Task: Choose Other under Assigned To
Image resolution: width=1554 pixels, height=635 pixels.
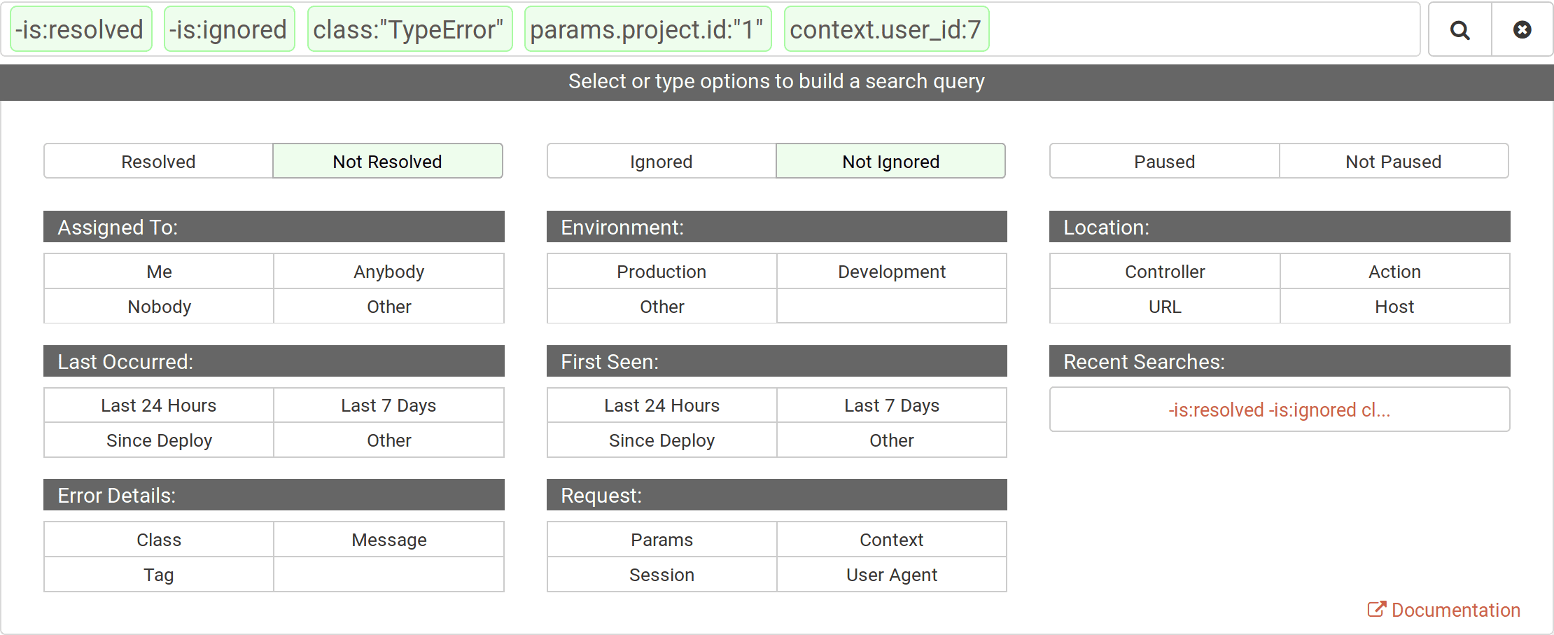Action: click(x=388, y=307)
